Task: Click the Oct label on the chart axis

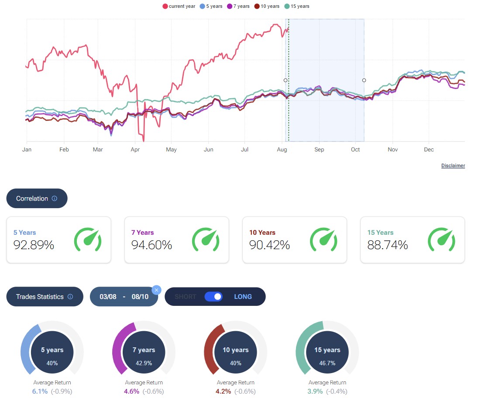Action: (355, 149)
